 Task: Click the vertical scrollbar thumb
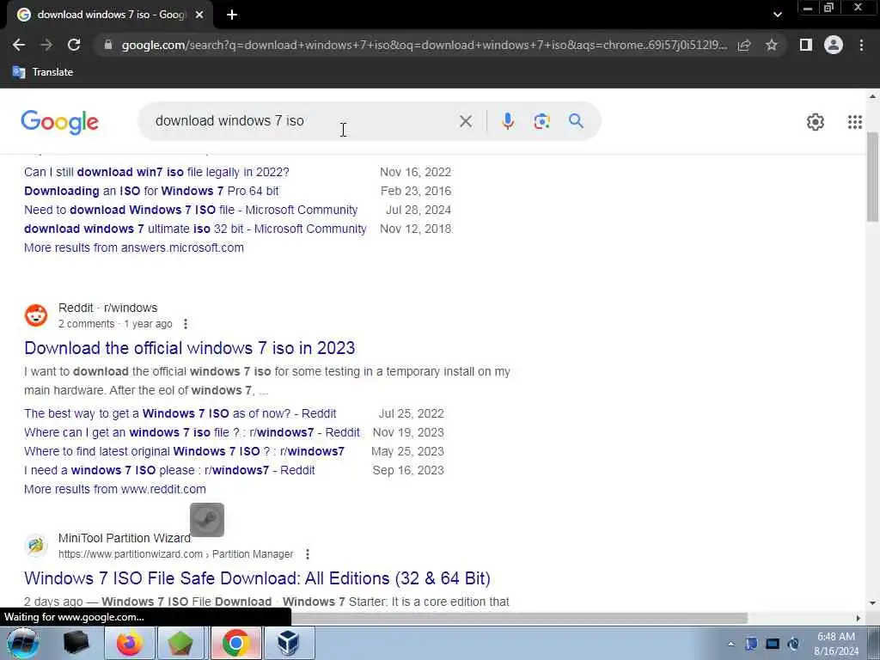pos(873,177)
